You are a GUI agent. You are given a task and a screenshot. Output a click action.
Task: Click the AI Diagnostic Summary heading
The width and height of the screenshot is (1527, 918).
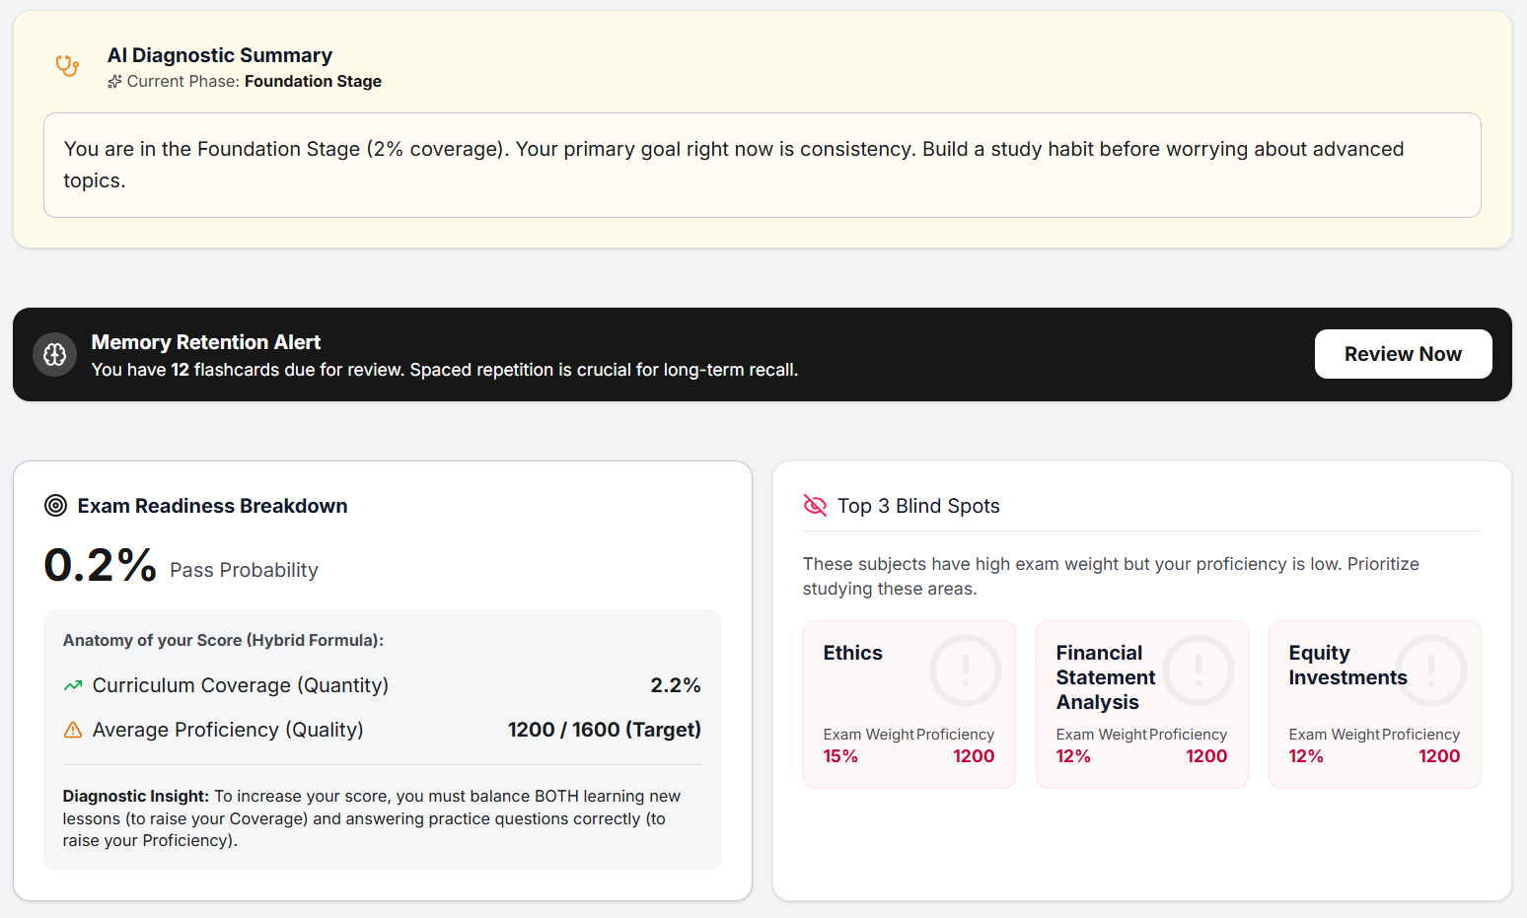(220, 55)
